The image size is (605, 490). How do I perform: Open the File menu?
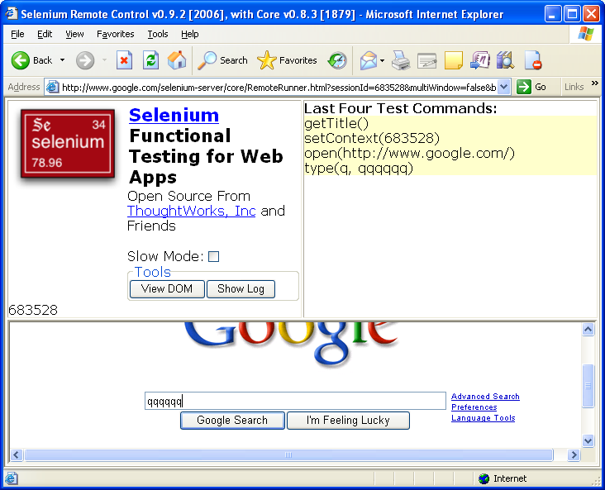17,34
